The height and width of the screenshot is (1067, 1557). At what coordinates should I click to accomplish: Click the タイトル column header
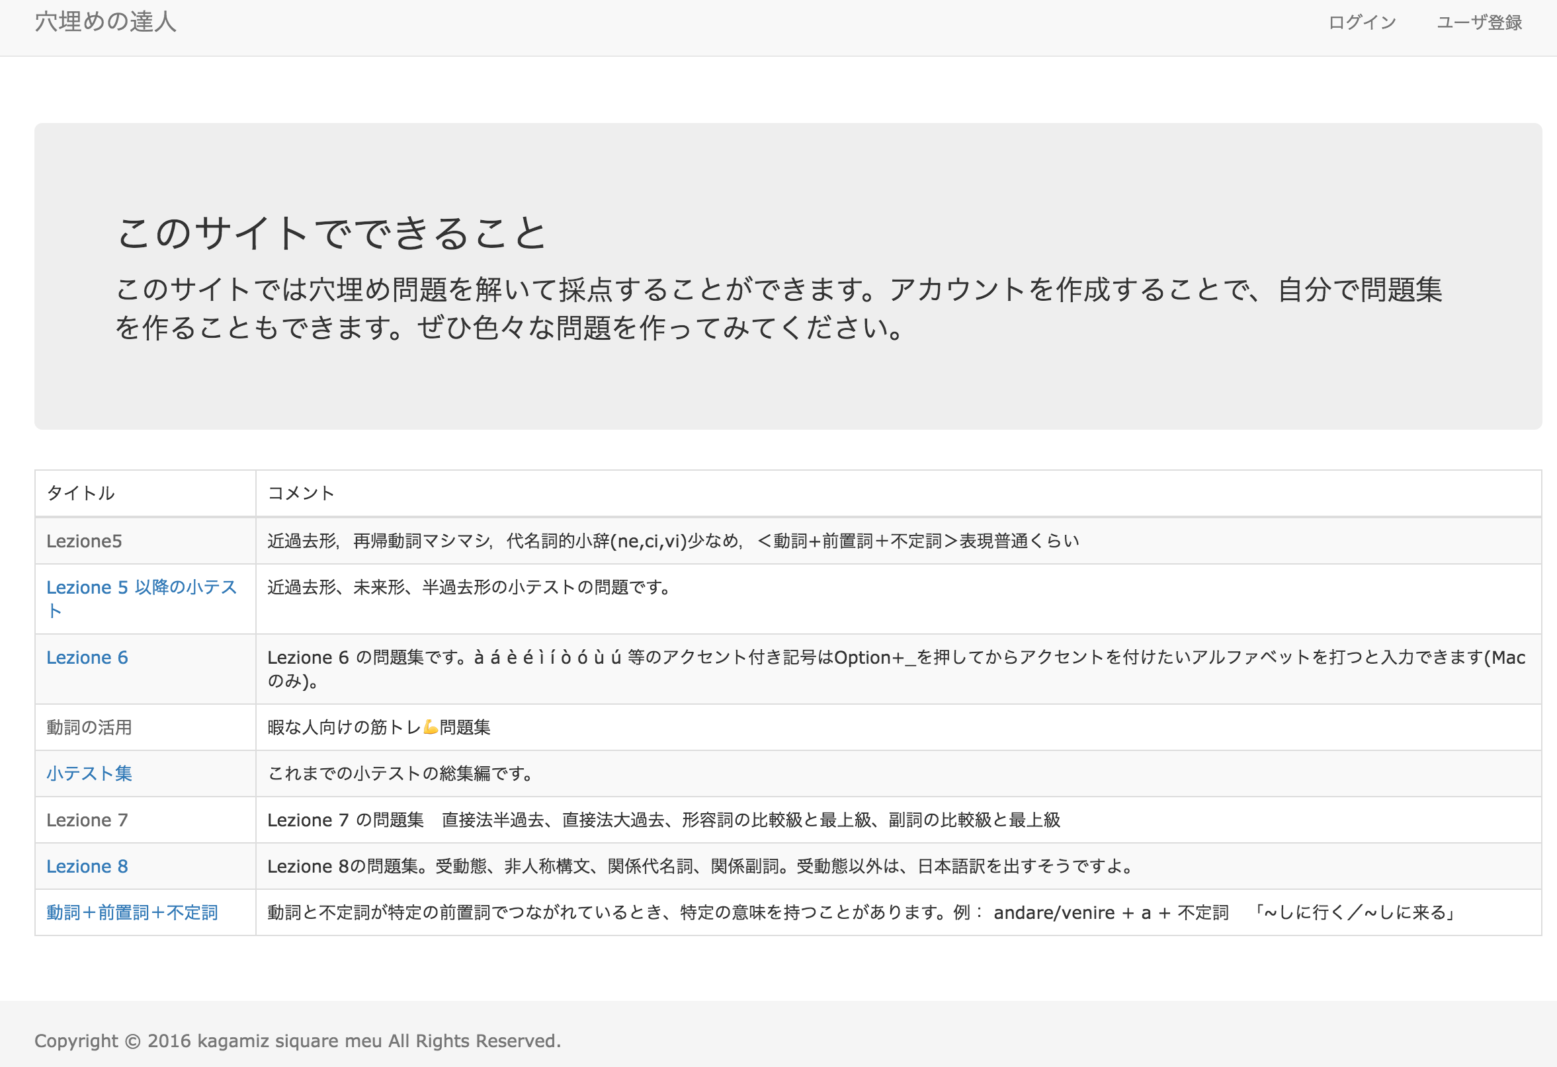(x=80, y=493)
